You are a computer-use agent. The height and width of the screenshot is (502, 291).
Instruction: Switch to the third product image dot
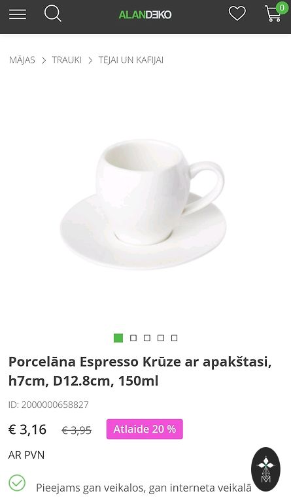point(147,338)
